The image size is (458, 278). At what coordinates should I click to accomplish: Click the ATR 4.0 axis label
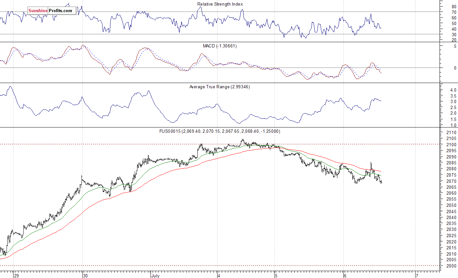tap(453, 90)
